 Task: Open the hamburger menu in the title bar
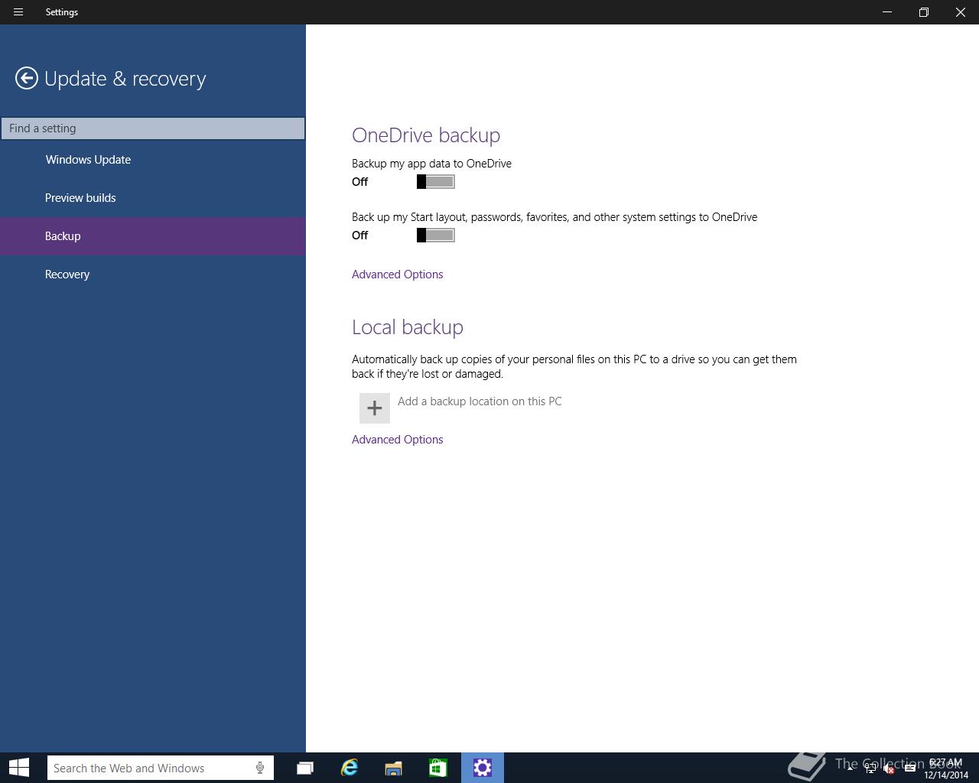tap(18, 12)
